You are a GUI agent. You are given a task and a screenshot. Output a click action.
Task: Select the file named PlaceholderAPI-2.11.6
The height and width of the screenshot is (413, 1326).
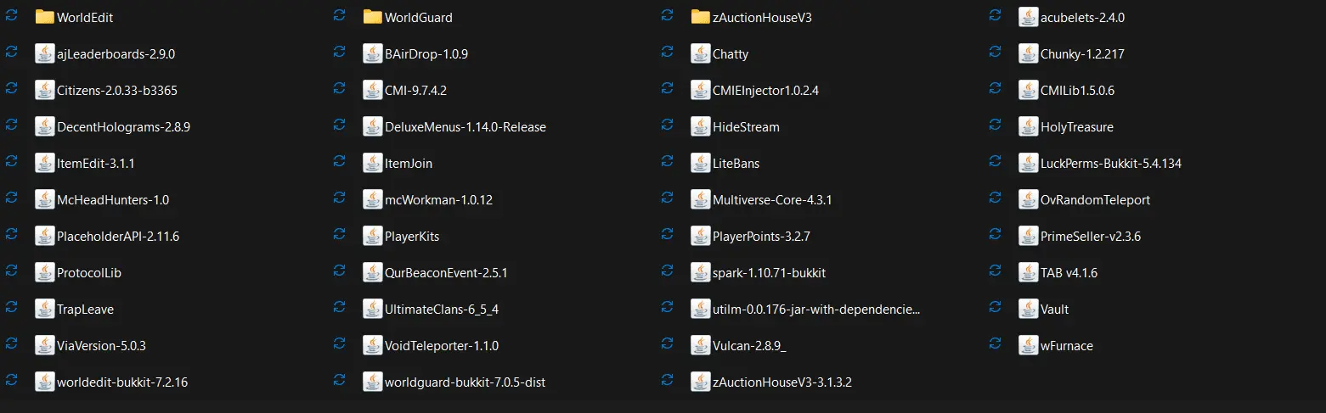(x=118, y=237)
